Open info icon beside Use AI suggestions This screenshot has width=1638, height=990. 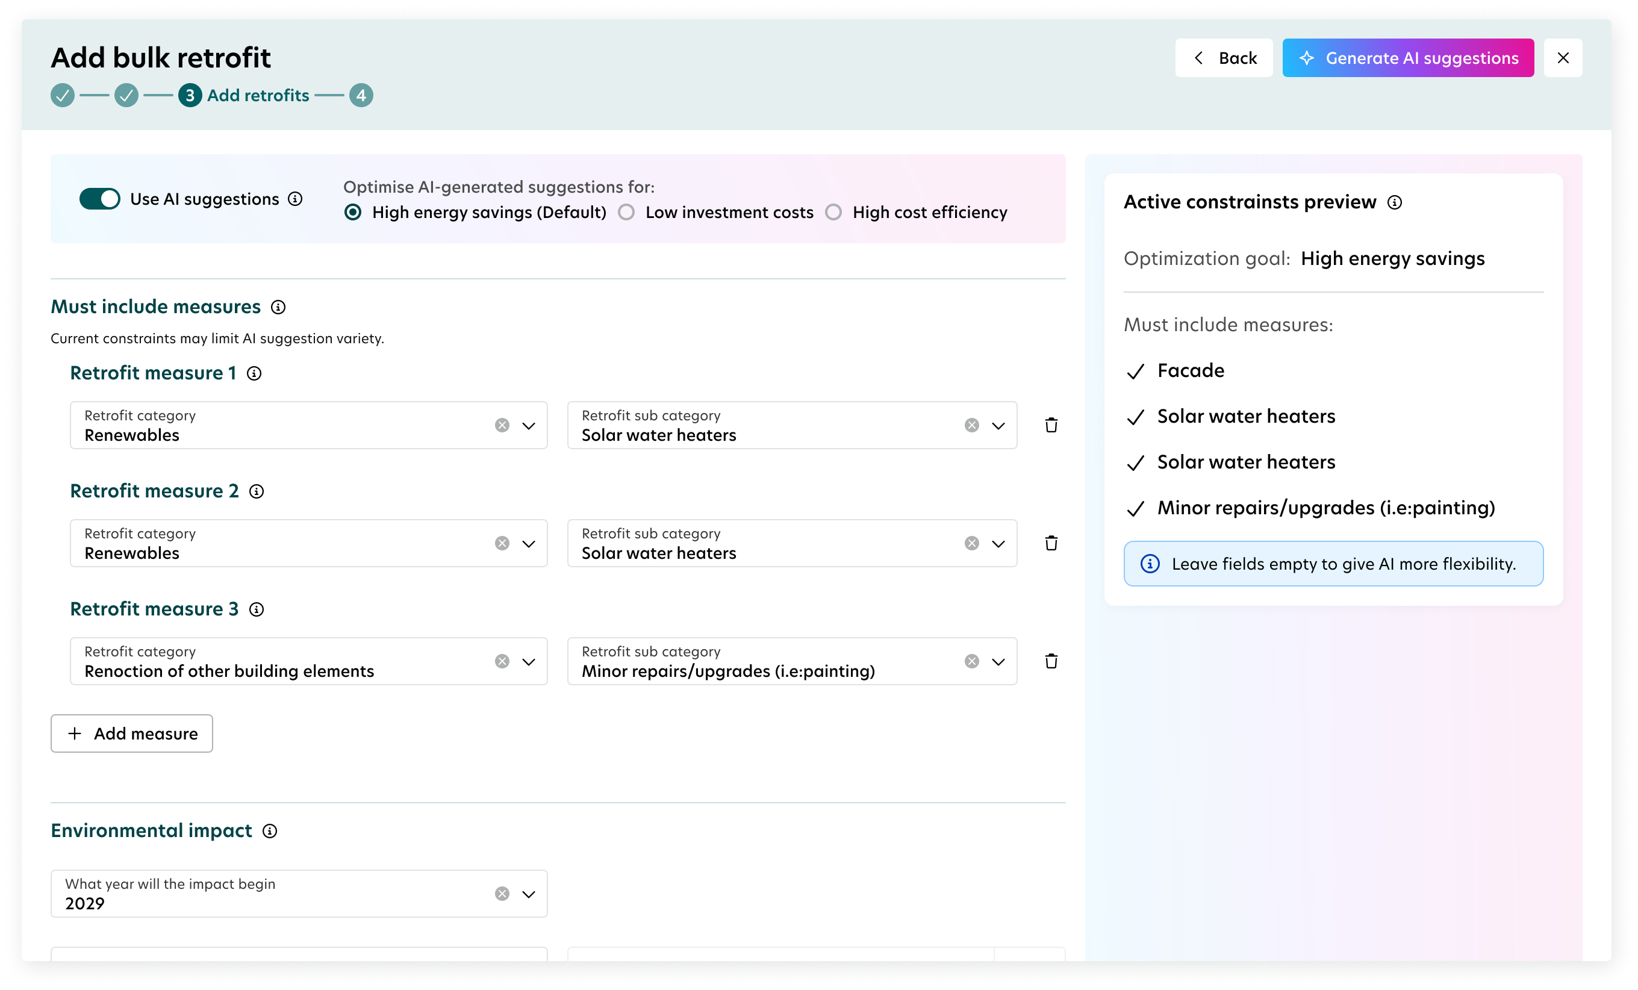point(295,199)
